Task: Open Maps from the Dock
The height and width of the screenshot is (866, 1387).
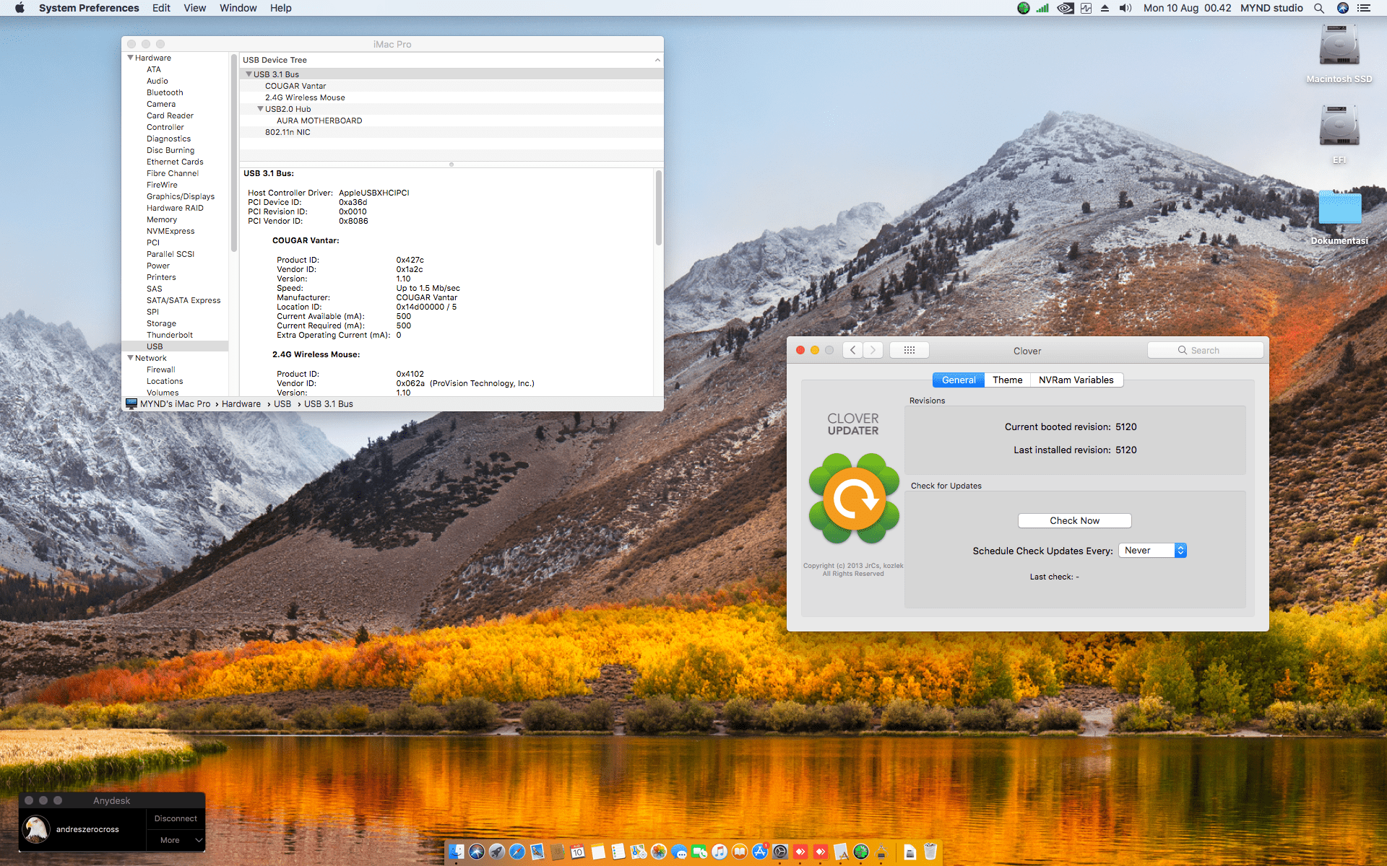Action: tap(639, 852)
